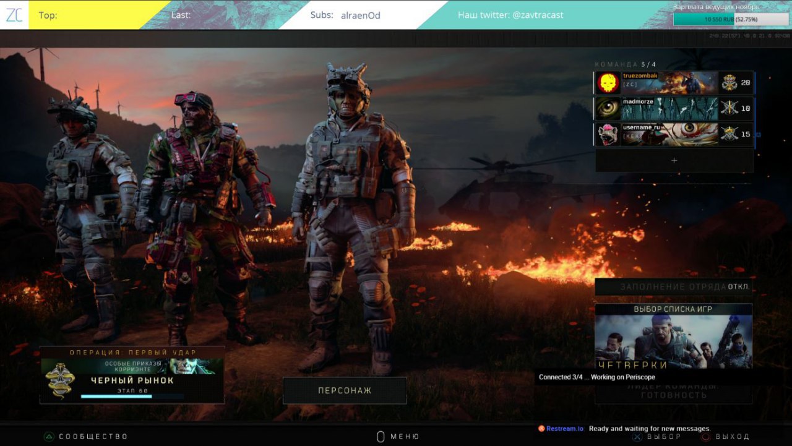The width and height of the screenshot is (792, 446).
Task: Click the Last: label in overlay
Action: pyautogui.click(x=181, y=15)
